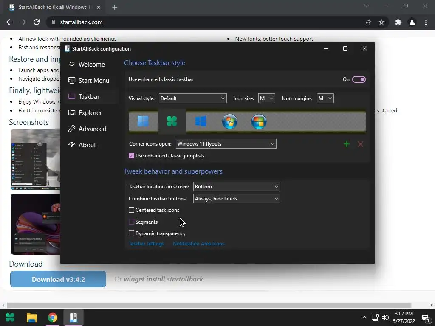Open the volume tray icon
This screenshot has height=326, width=435.
[385, 318]
